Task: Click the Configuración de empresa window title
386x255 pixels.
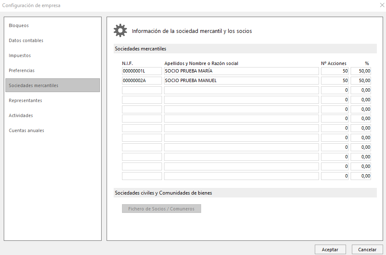Action: click(x=31, y=5)
